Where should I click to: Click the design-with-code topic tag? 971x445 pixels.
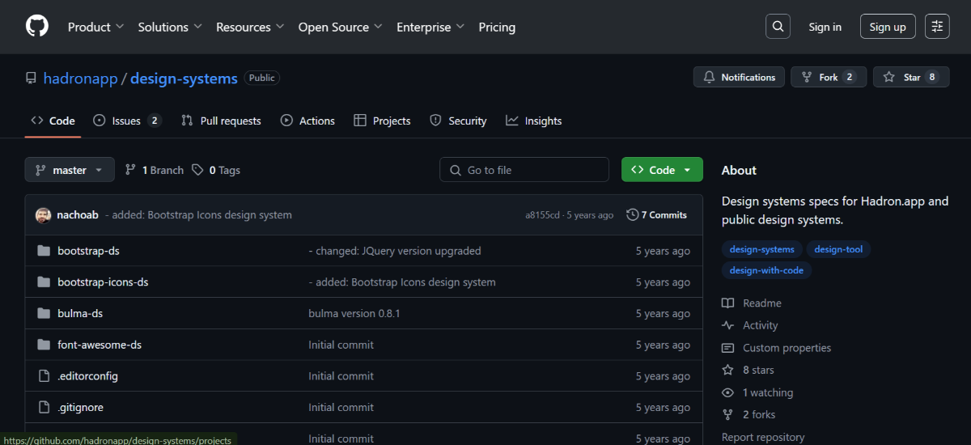(x=766, y=270)
